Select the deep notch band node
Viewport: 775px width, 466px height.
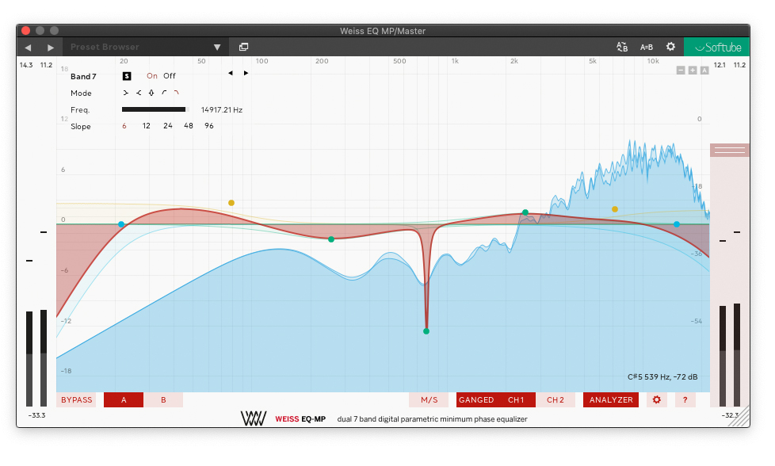coord(426,331)
